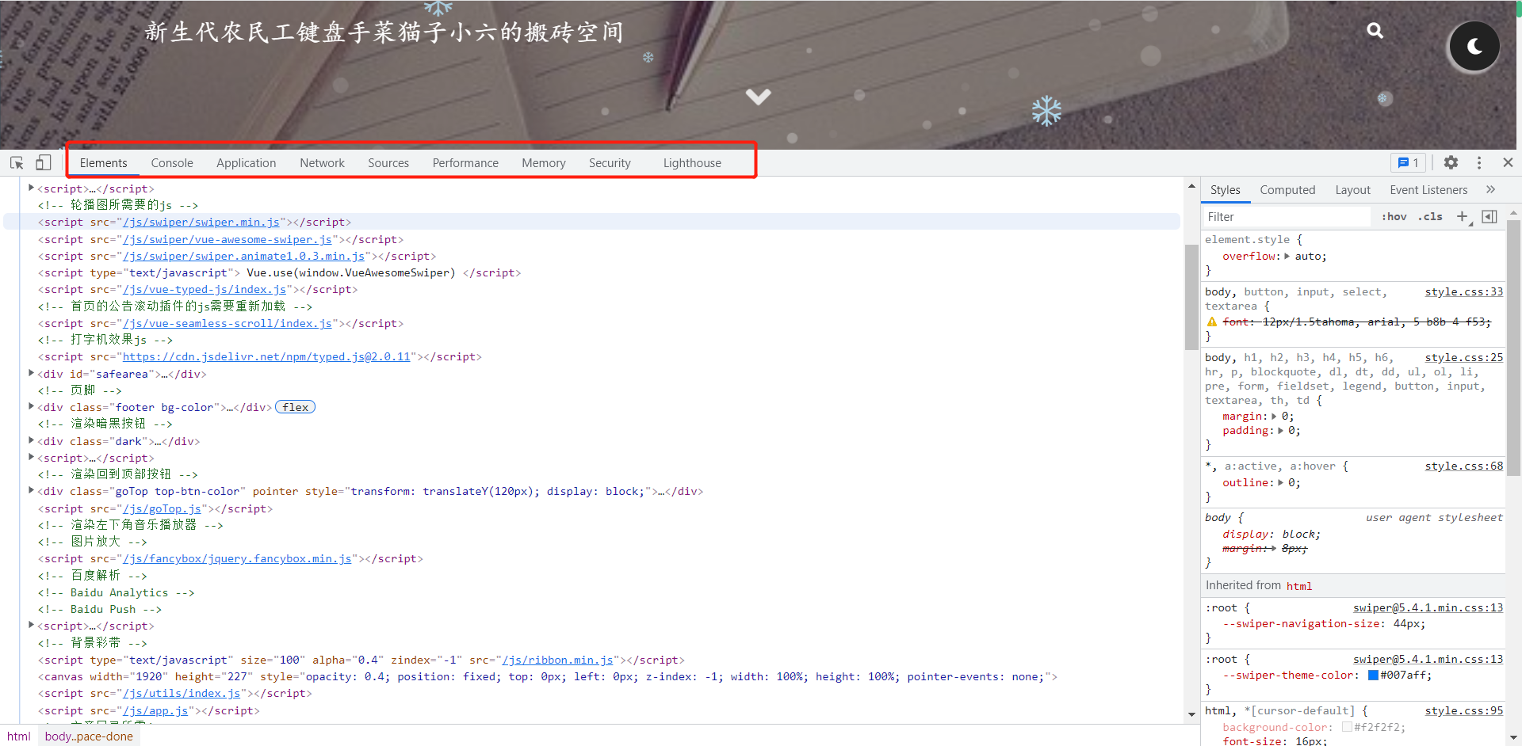
Task: Open the issues counter badge showing 1
Action: point(1409,162)
